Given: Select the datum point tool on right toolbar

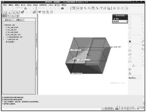Looking at the screenshot, I should point(133,66).
